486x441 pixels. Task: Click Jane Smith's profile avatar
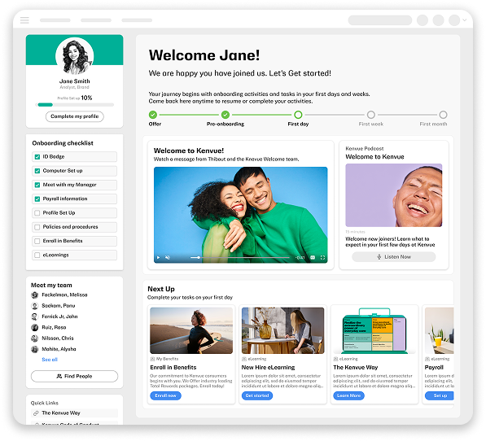point(74,56)
